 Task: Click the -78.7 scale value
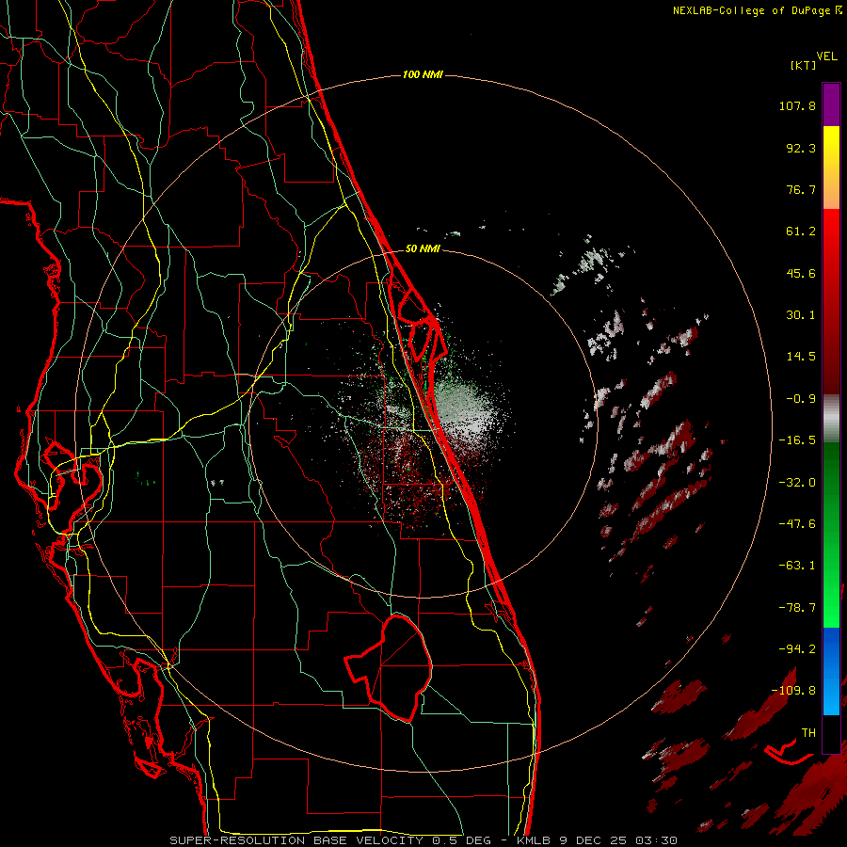(797, 608)
